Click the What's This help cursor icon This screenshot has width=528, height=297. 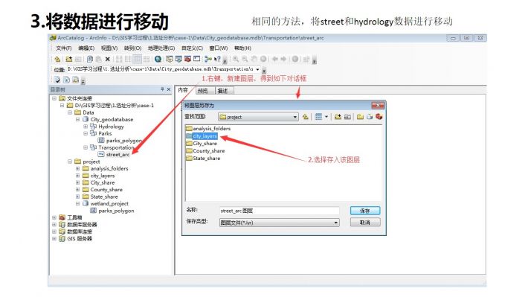[x=218, y=59]
